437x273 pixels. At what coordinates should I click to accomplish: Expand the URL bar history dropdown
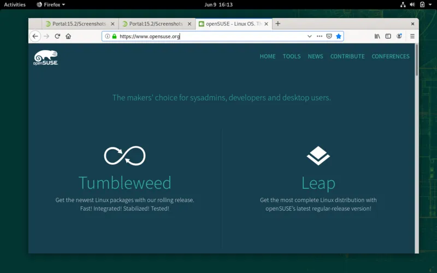coord(309,36)
